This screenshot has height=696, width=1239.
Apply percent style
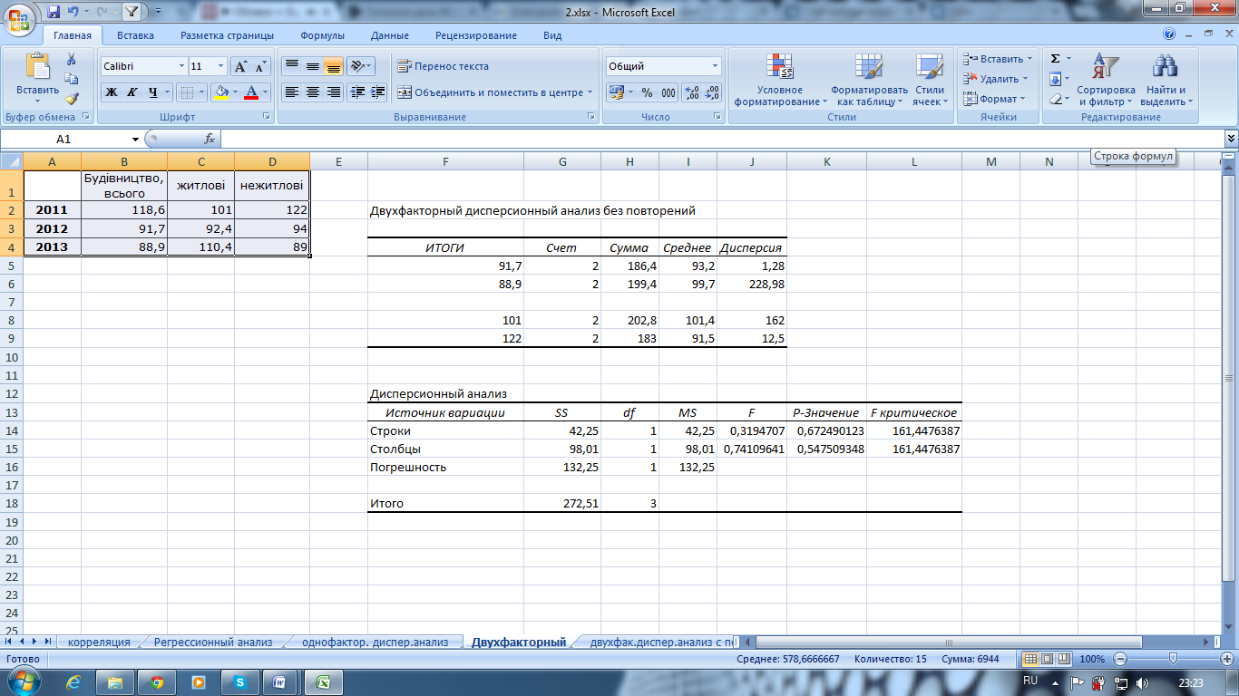coord(647,92)
